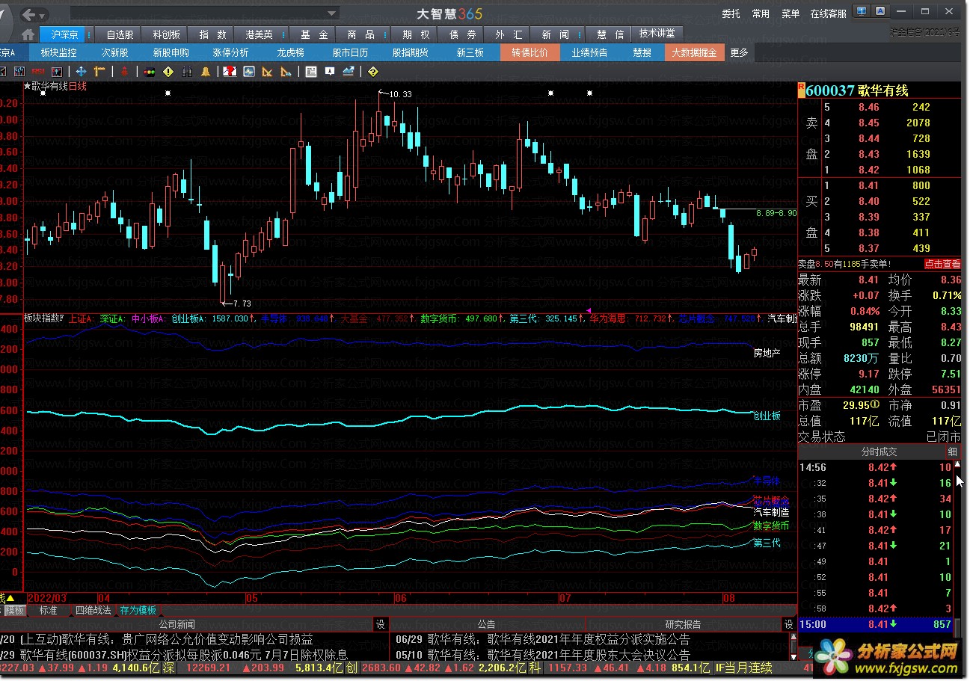The height and width of the screenshot is (681, 970).
Task: Click the ruler measurement tool icon
Action: pyautogui.click(x=99, y=72)
